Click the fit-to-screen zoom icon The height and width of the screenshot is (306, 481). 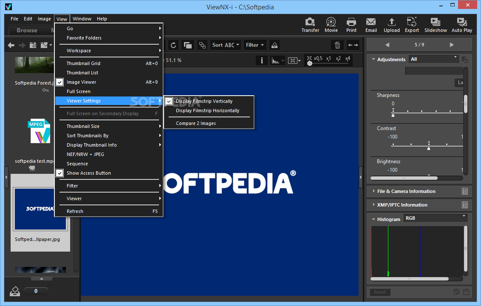click(x=294, y=60)
